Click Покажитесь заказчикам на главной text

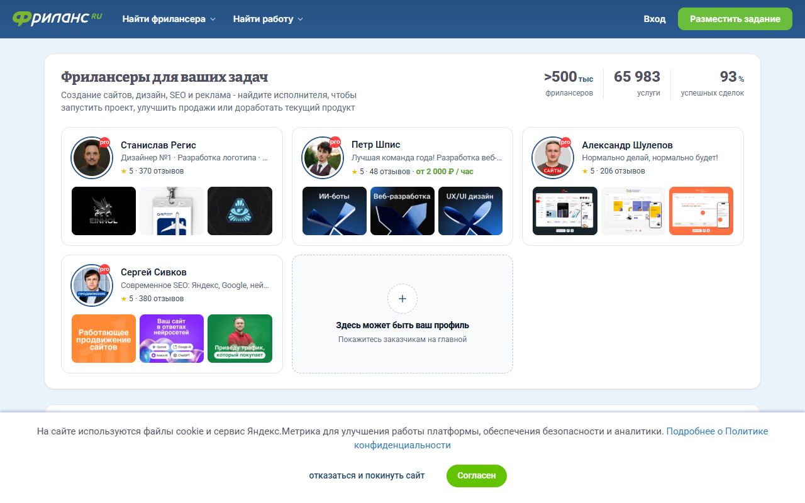click(x=402, y=340)
